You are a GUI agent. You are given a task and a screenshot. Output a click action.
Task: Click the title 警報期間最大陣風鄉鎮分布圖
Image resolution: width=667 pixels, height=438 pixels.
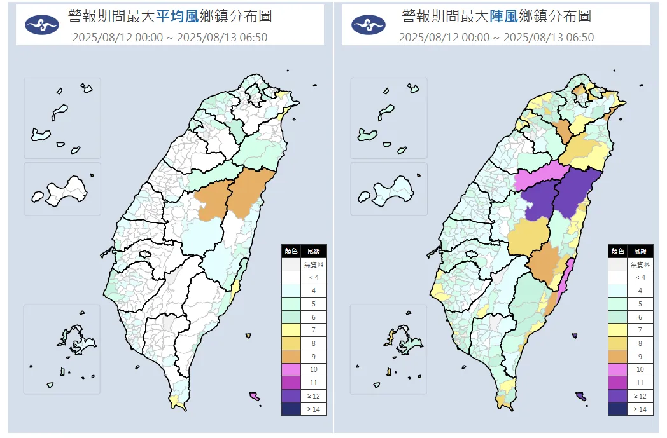496,16
